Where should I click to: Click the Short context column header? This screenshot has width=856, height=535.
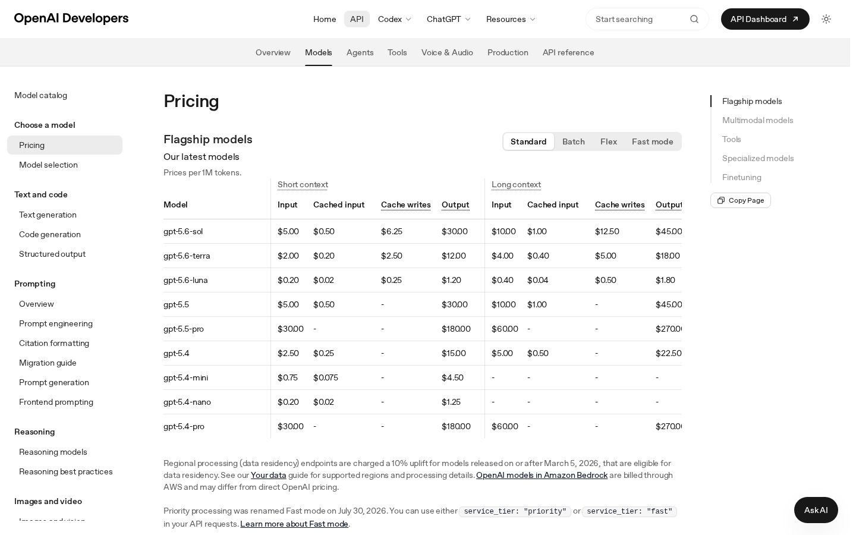[303, 184]
